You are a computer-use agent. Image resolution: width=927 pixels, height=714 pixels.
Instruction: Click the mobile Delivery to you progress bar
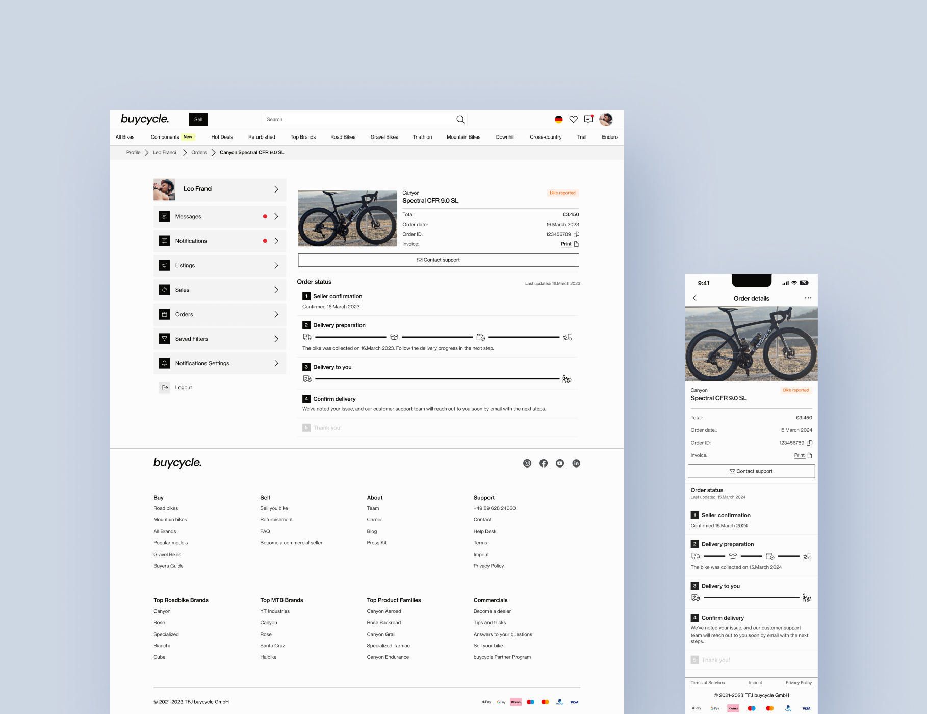point(751,598)
